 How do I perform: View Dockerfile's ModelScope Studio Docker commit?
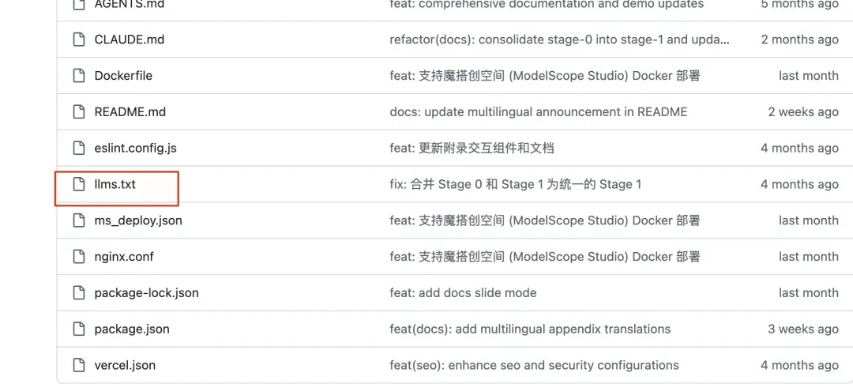point(544,76)
